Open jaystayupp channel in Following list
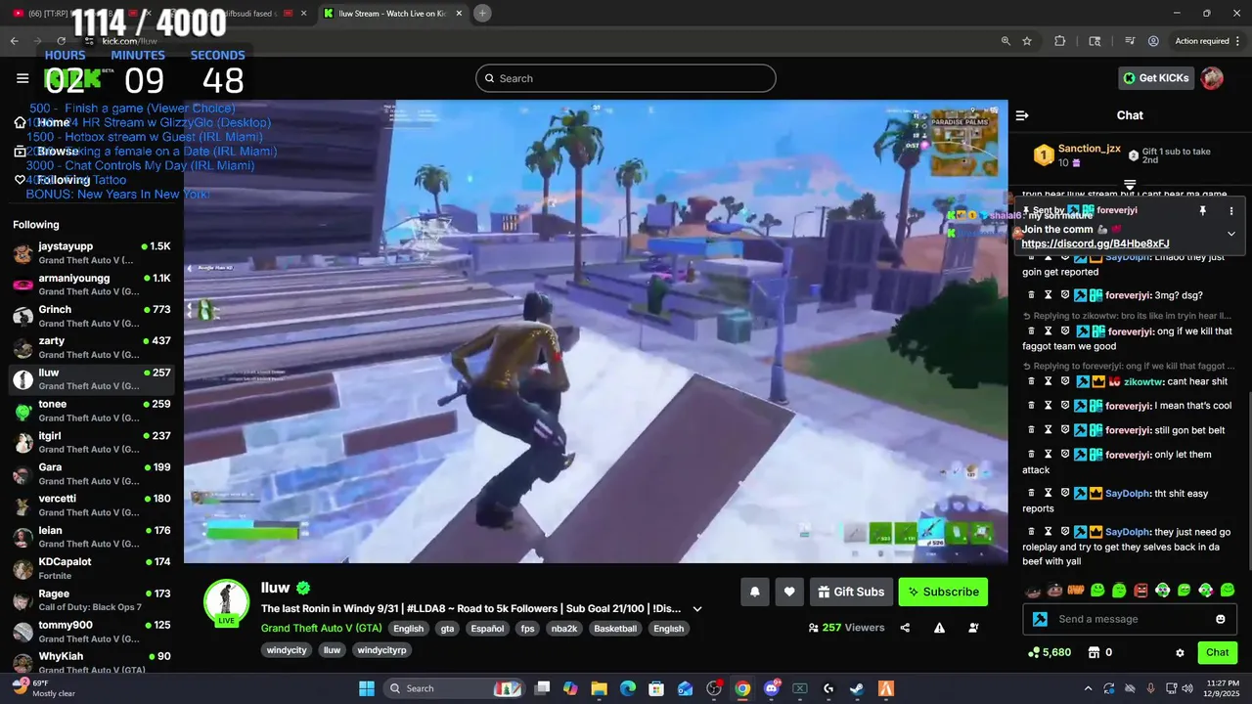1252x704 pixels. coord(93,252)
